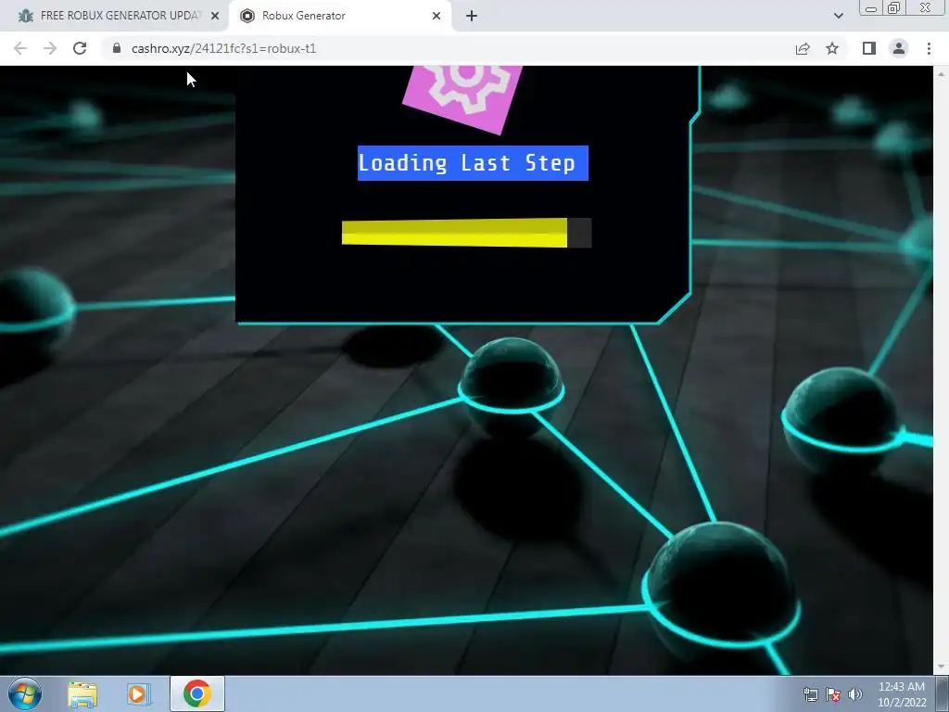Screen dimensions: 949x712
Task: Click the Loading Last Step text
Action: click(x=473, y=163)
